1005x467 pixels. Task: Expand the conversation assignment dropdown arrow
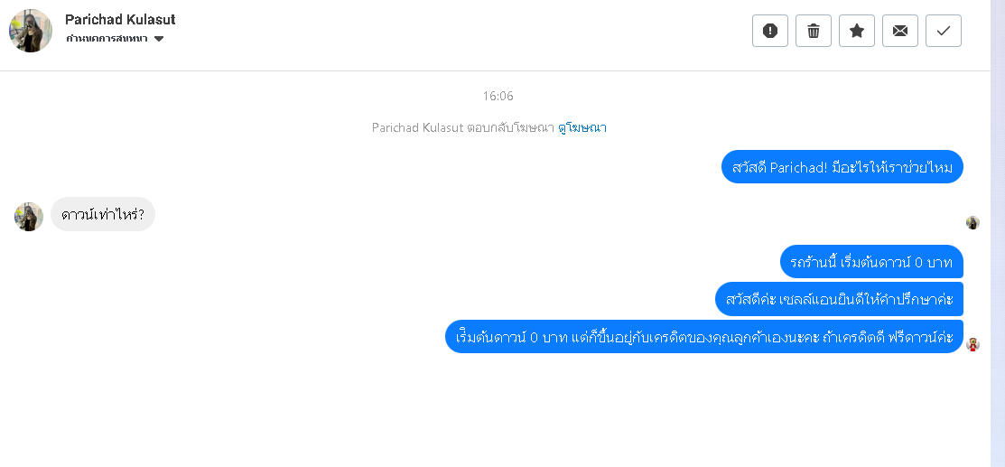159,39
